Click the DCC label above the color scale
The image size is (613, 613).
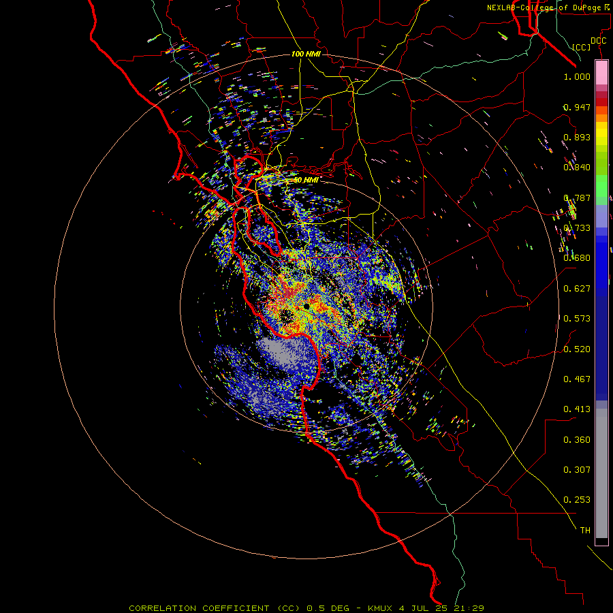[x=598, y=41]
